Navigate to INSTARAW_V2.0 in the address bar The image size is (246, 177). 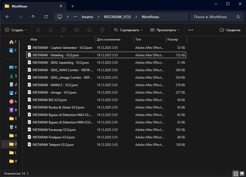click(x=117, y=17)
